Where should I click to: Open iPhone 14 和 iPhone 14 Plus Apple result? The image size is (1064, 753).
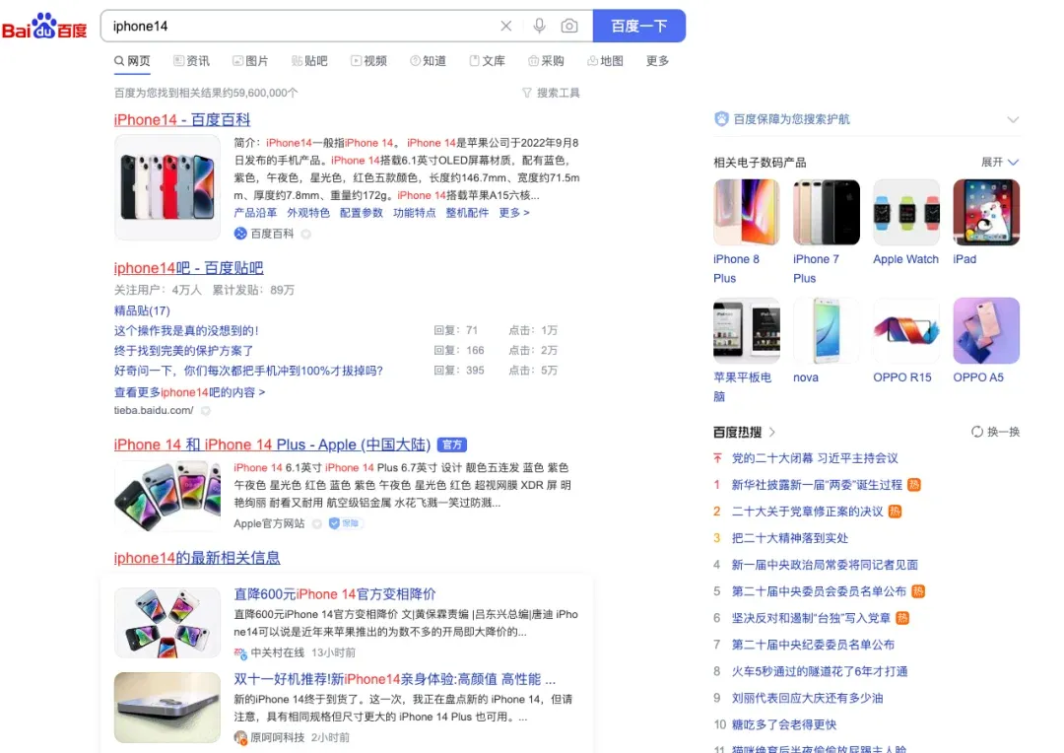pyautogui.click(x=272, y=445)
